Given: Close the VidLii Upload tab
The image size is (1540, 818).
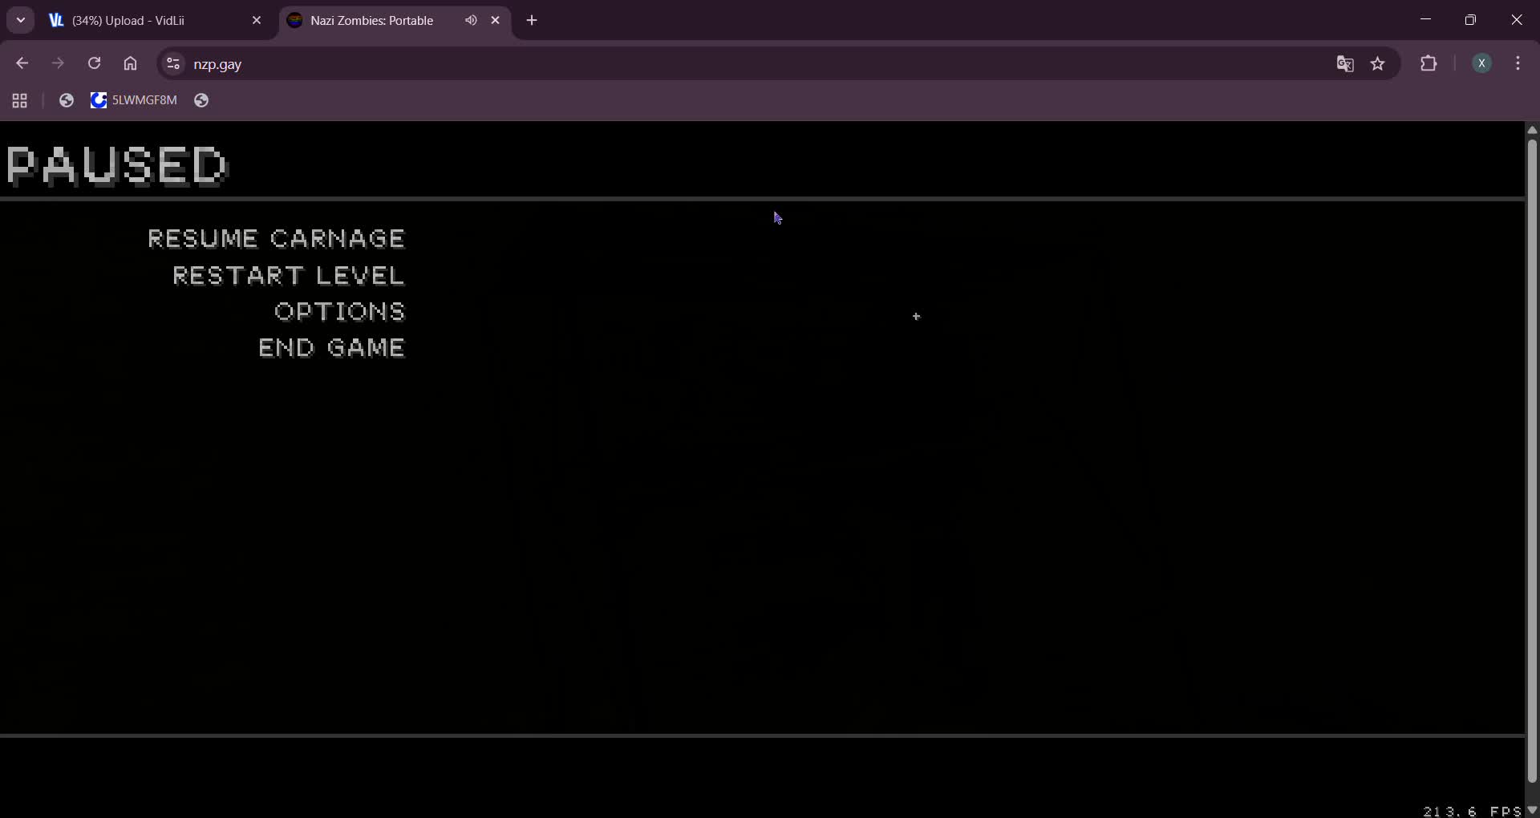Looking at the screenshot, I should point(257,21).
